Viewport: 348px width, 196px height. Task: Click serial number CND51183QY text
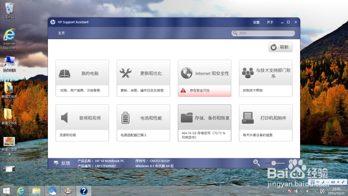[160, 161]
